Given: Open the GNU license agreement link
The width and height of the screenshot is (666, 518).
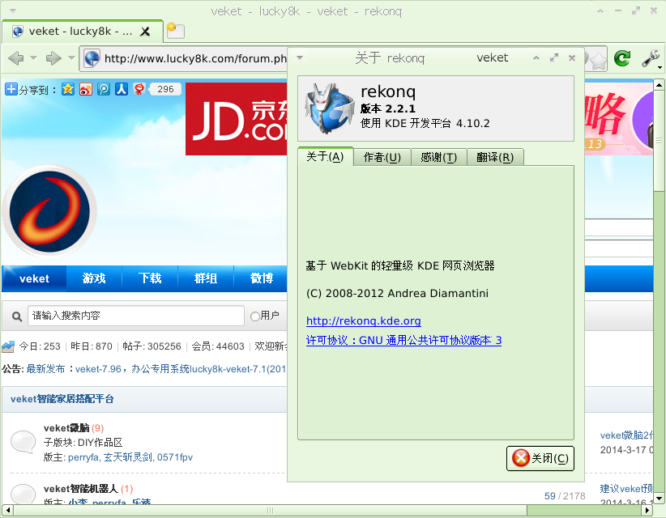Looking at the screenshot, I should pyautogui.click(x=403, y=340).
